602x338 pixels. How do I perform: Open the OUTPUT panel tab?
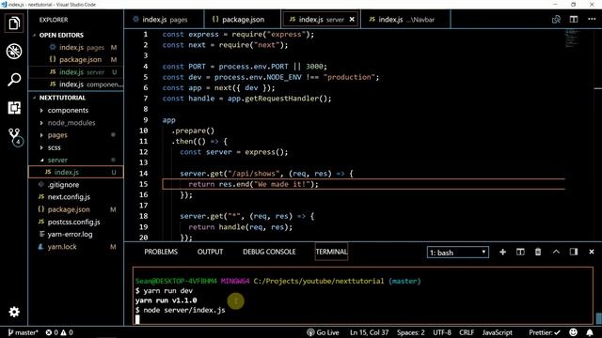coord(210,252)
